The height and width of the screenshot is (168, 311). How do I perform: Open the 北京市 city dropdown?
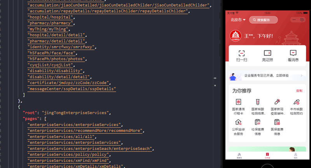pyautogui.click(x=238, y=20)
